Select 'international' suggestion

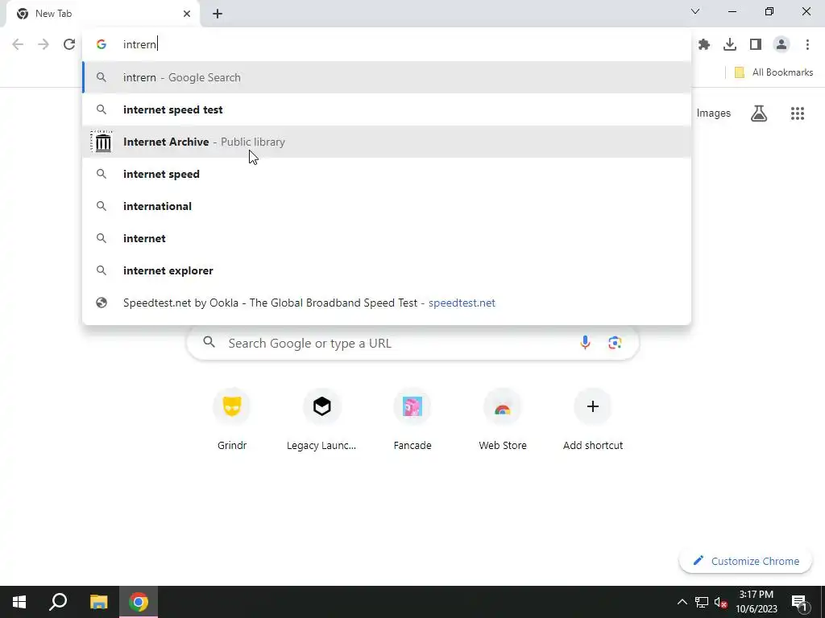tap(387, 206)
